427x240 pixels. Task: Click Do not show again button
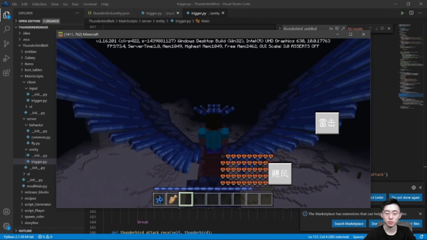tap(406, 198)
